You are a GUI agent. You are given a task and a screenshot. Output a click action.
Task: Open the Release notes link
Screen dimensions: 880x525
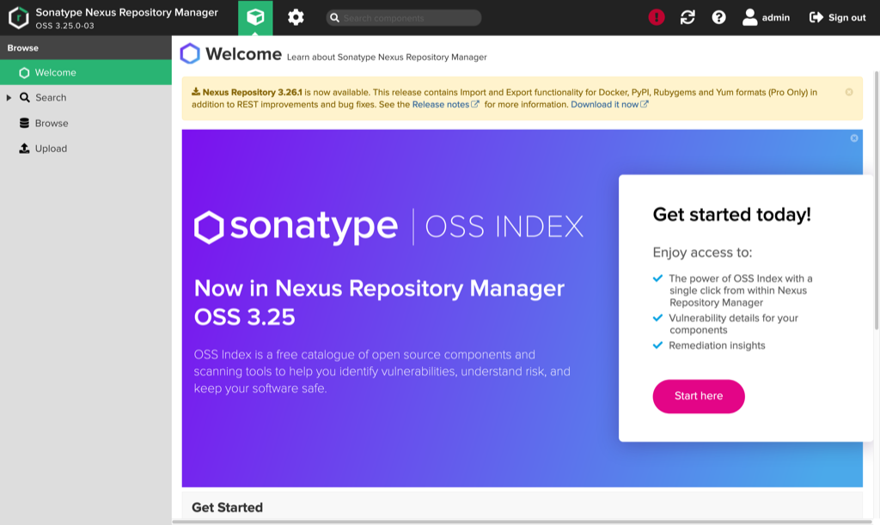click(441, 104)
